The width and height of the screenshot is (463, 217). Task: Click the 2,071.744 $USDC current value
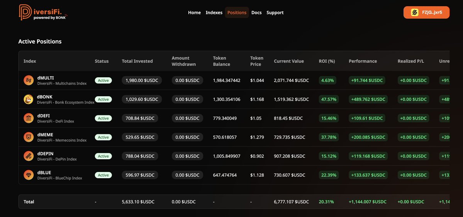292,80
